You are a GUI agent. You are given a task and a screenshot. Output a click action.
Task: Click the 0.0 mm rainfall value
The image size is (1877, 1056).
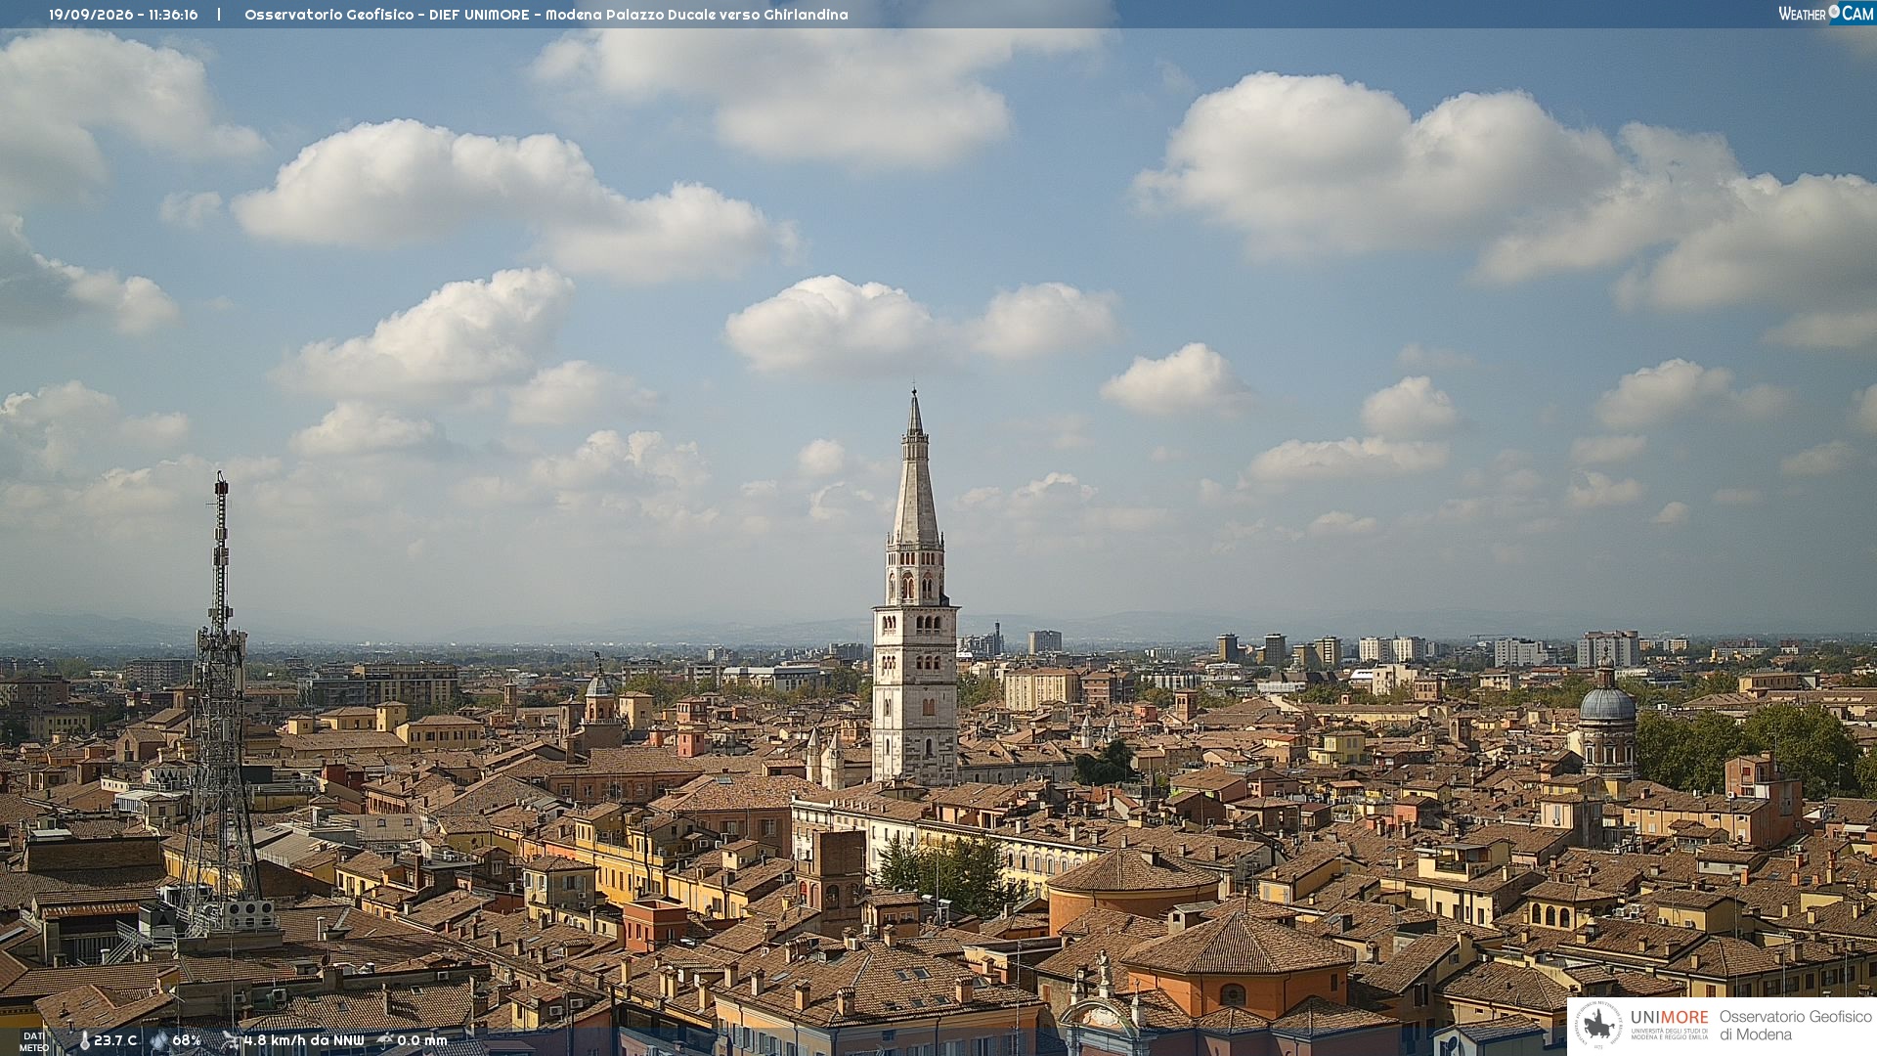(421, 1041)
